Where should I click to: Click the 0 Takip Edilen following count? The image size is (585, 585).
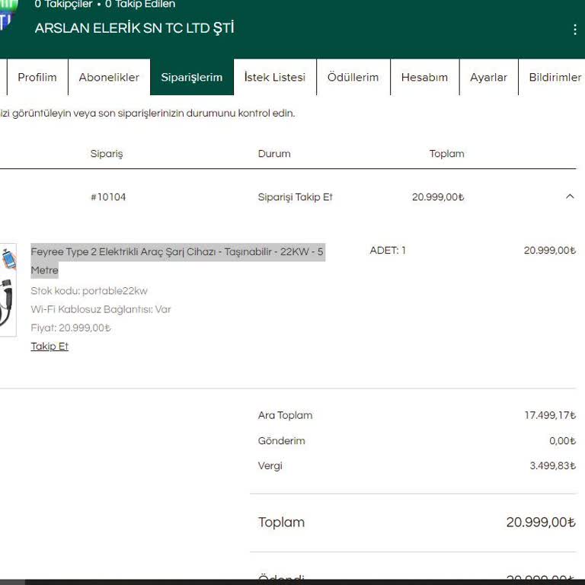click(140, 5)
